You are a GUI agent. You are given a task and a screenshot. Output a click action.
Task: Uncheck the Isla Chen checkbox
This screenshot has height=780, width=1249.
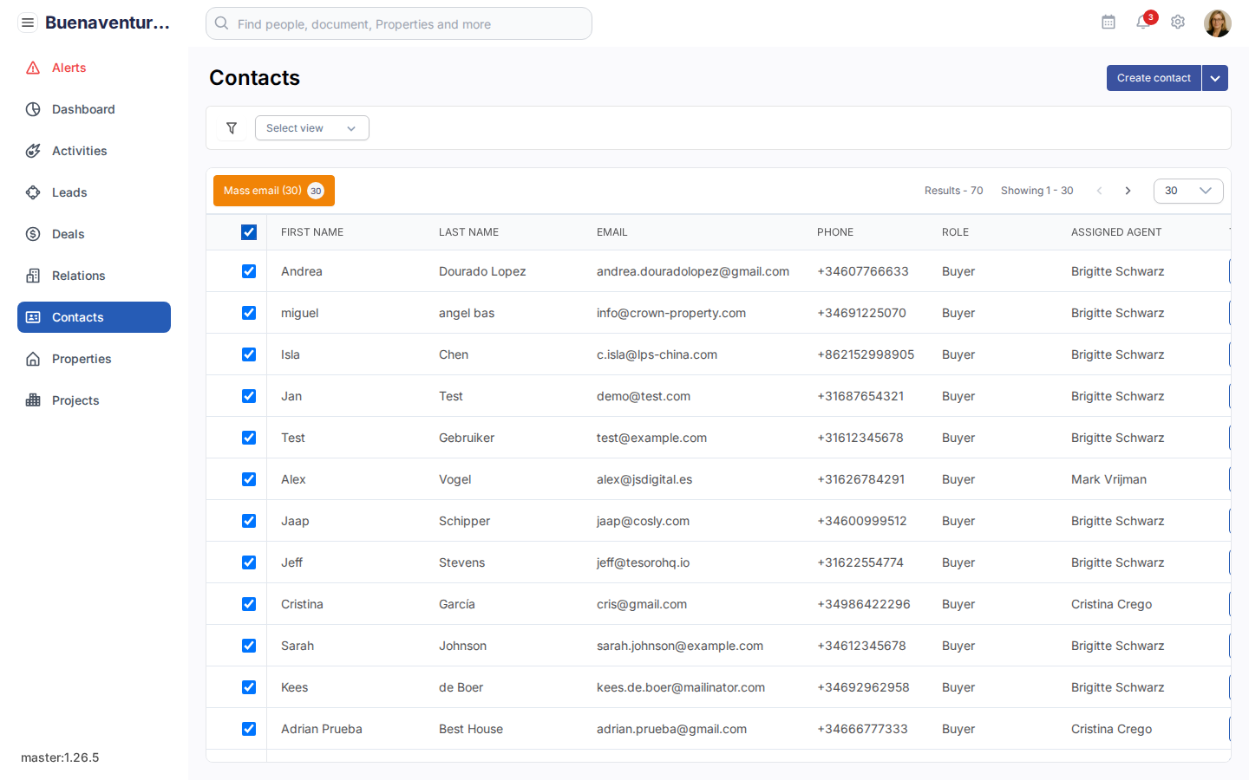(x=249, y=354)
